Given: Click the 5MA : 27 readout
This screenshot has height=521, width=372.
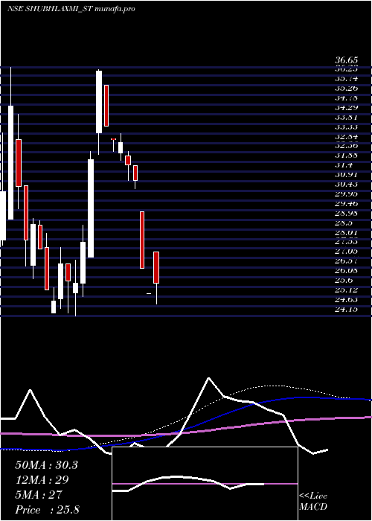Looking at the screenshot, I should click(x=39, y=495).
